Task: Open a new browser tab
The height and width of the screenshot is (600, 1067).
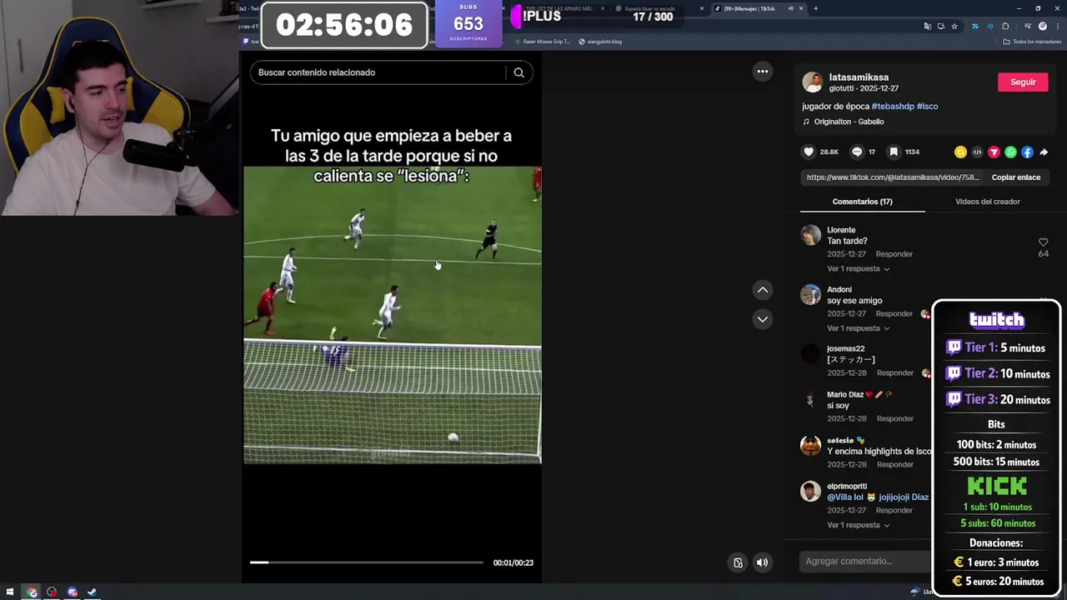Action: (x=815, y=8)
